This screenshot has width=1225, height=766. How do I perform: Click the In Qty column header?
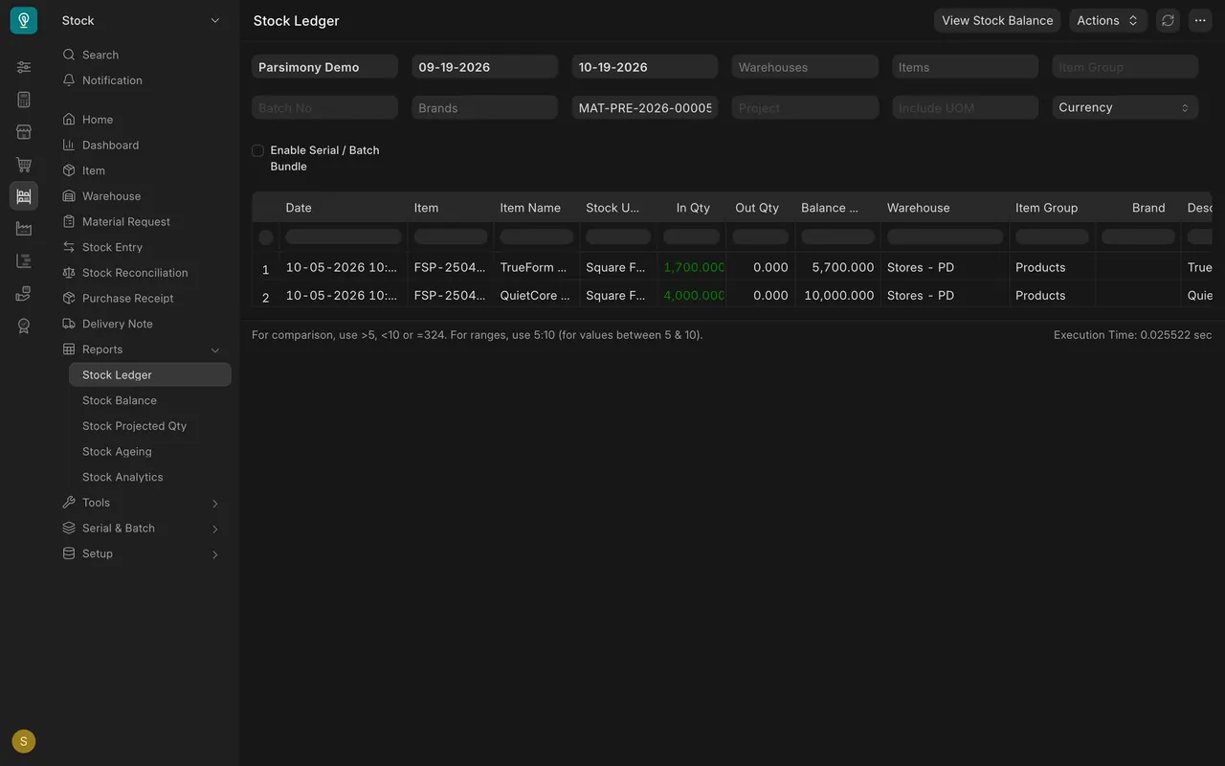click(693, 208)
